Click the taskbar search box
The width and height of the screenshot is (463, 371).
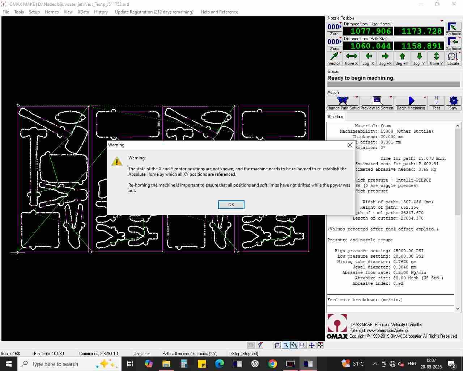(x=69, y=364)
